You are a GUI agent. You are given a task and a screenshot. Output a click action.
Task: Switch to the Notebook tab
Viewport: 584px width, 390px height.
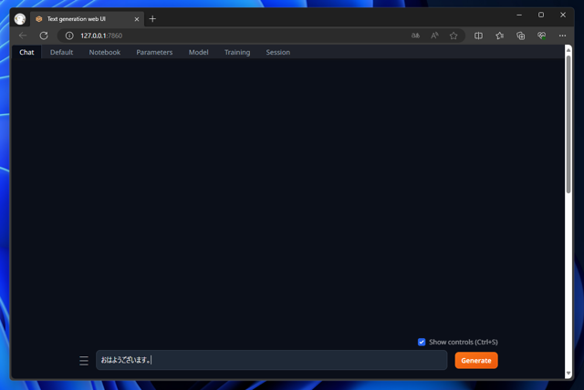coord(105,52)
